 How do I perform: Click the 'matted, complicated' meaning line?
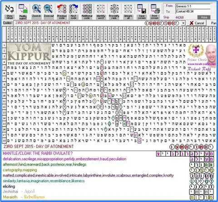[88, 176]
